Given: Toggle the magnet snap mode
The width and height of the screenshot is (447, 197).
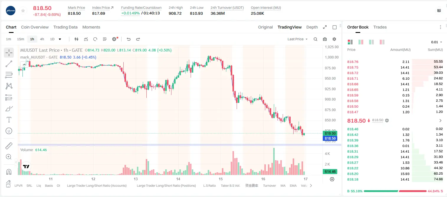Looking at the screenshot, I should (9, 172).
